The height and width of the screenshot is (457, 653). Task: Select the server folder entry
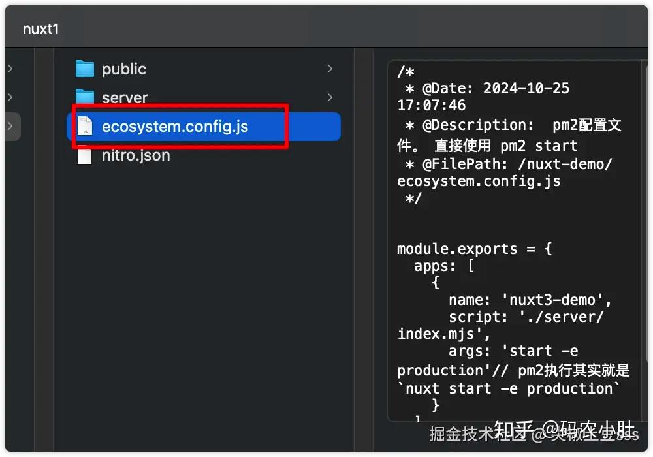[x=124, y=97]
